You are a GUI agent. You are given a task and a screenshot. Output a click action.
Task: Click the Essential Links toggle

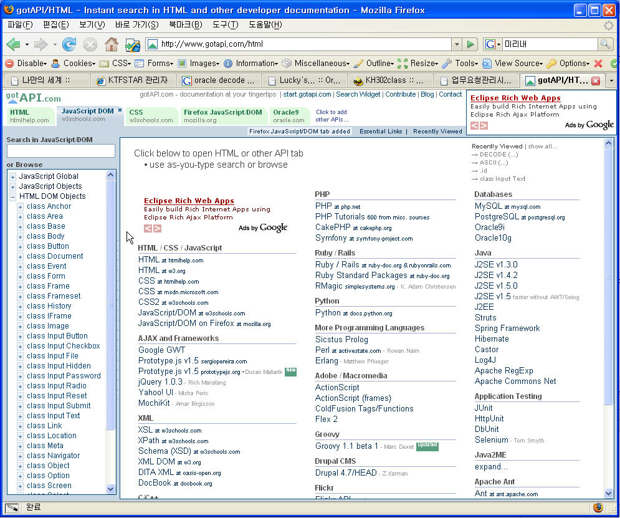(x=380, y=132)
